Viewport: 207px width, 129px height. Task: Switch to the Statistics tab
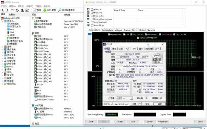151,30
